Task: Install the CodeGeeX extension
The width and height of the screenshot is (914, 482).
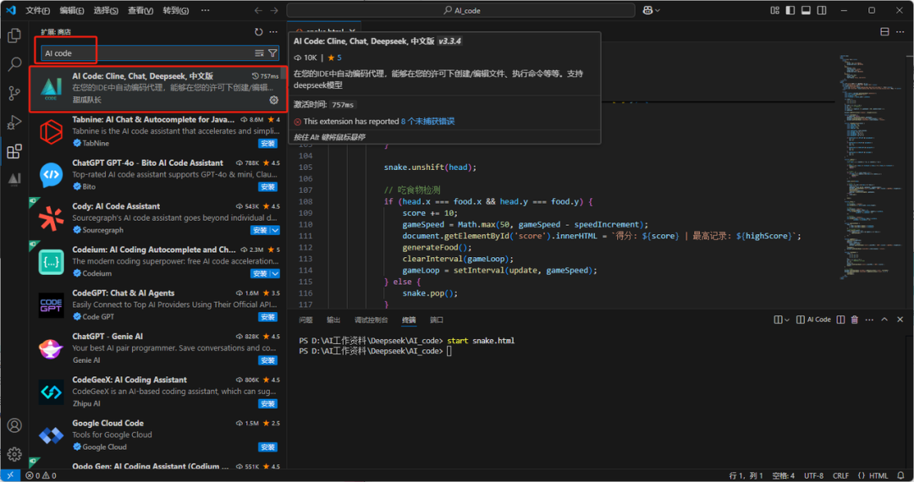Action: click(x=268, y=404)
